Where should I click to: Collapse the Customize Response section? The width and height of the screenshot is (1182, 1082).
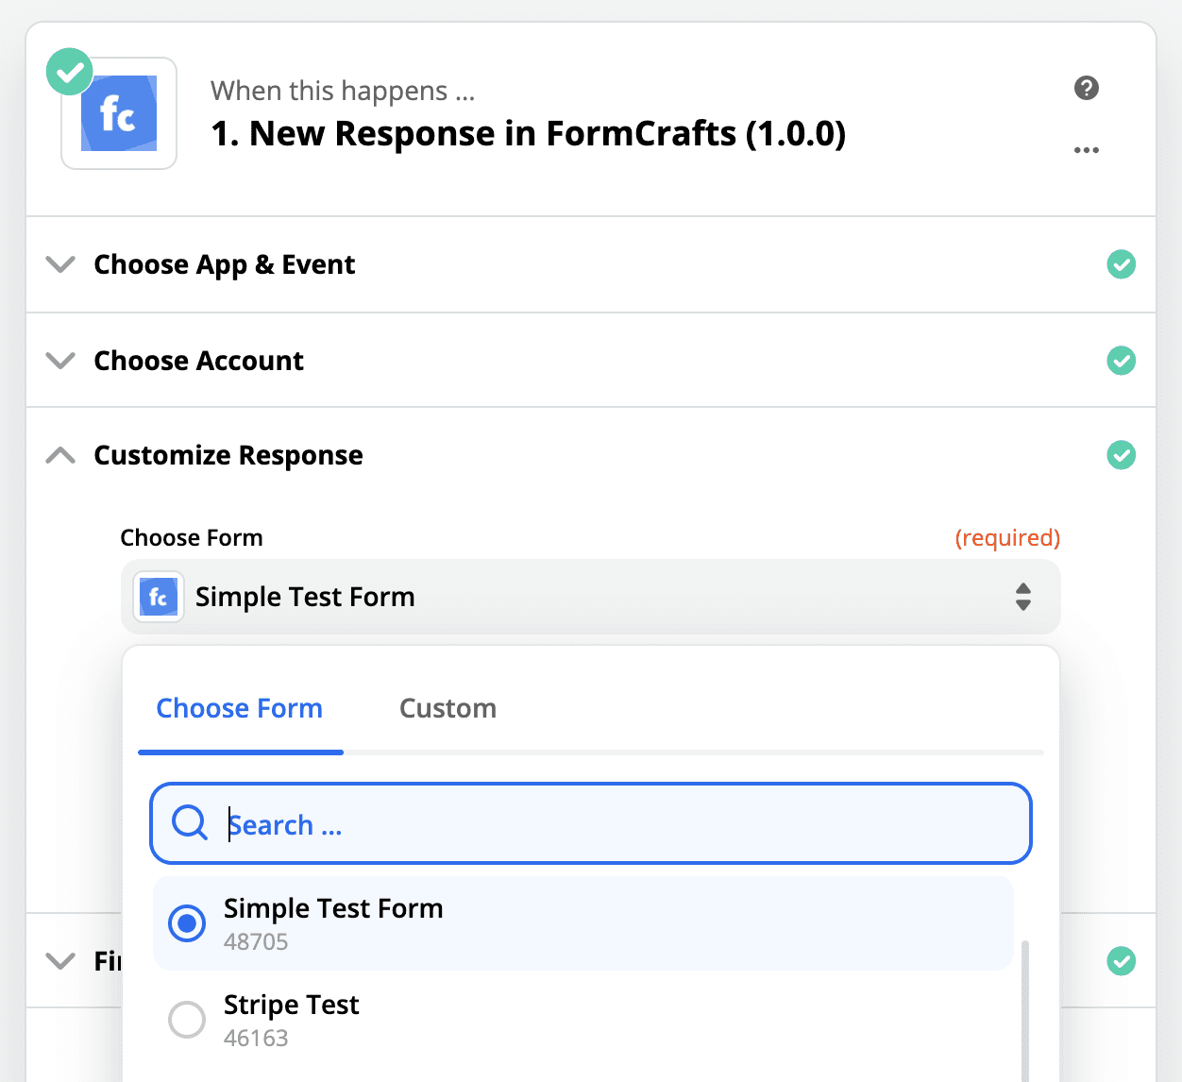click(60, 455)
